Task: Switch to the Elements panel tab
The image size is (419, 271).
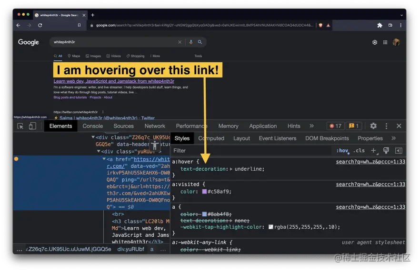Action: point(60,126)
